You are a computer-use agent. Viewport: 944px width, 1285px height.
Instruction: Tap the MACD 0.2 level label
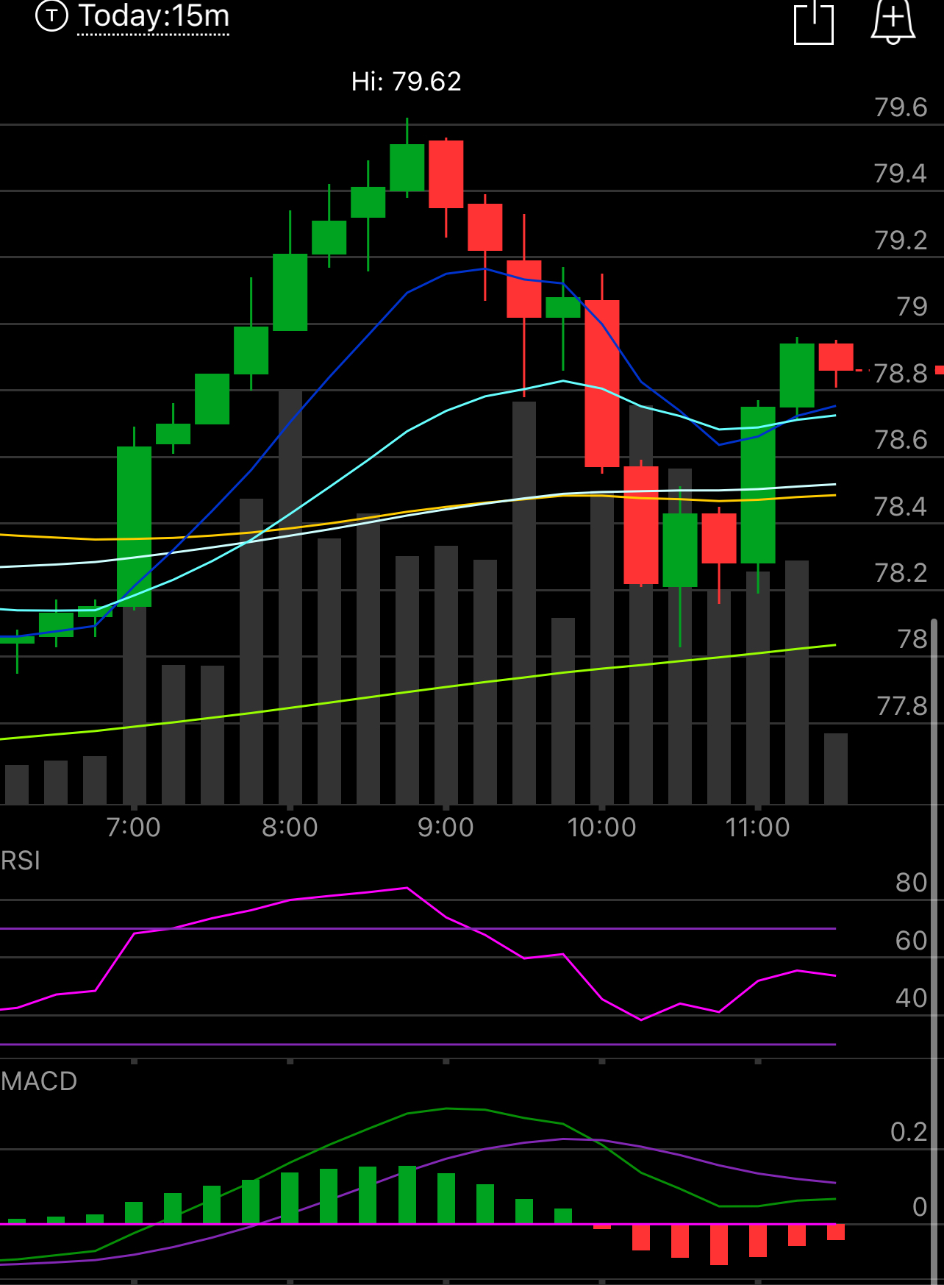coord(909,1132)
